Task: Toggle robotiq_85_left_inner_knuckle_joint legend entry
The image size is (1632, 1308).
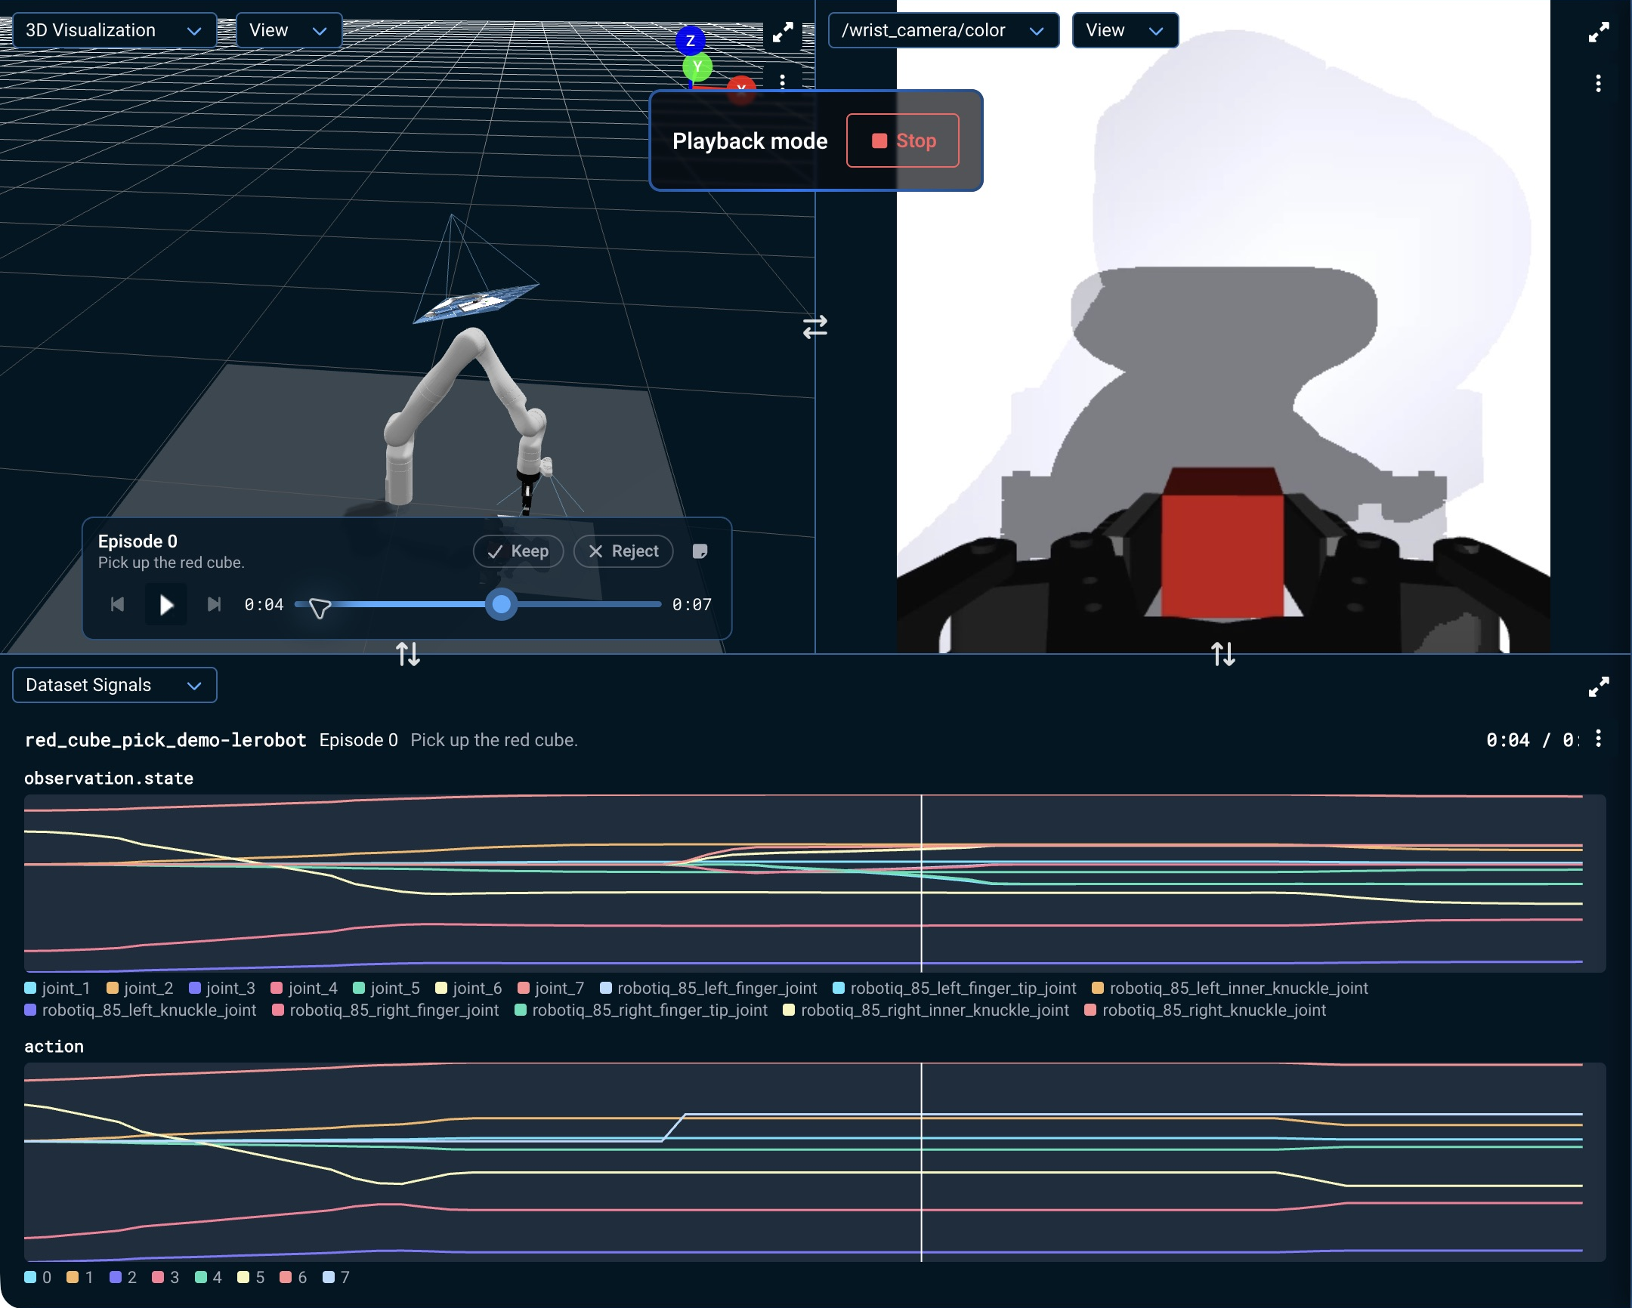Action: coord(1230,988)
